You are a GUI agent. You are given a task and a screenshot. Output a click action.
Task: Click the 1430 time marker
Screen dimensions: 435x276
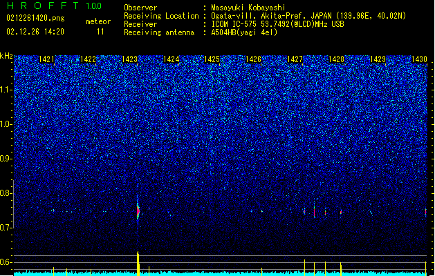[419, 59]
